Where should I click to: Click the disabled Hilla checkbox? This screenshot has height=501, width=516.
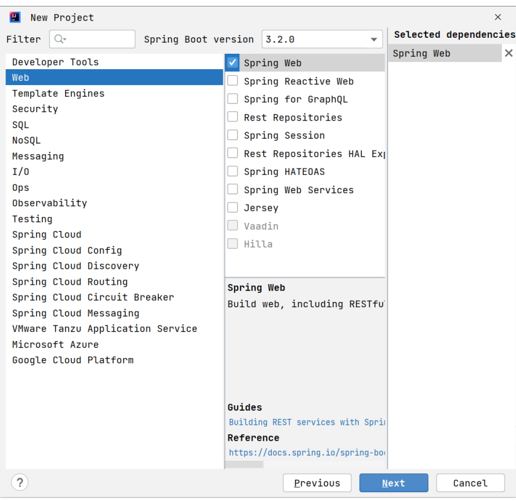pyautogui.click(x=233, y=243)
